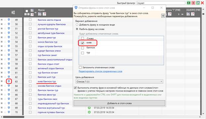Uncheck the 'киев' word checkbox
The height and width of the screenshot is (119, 206).
[83, 43]
